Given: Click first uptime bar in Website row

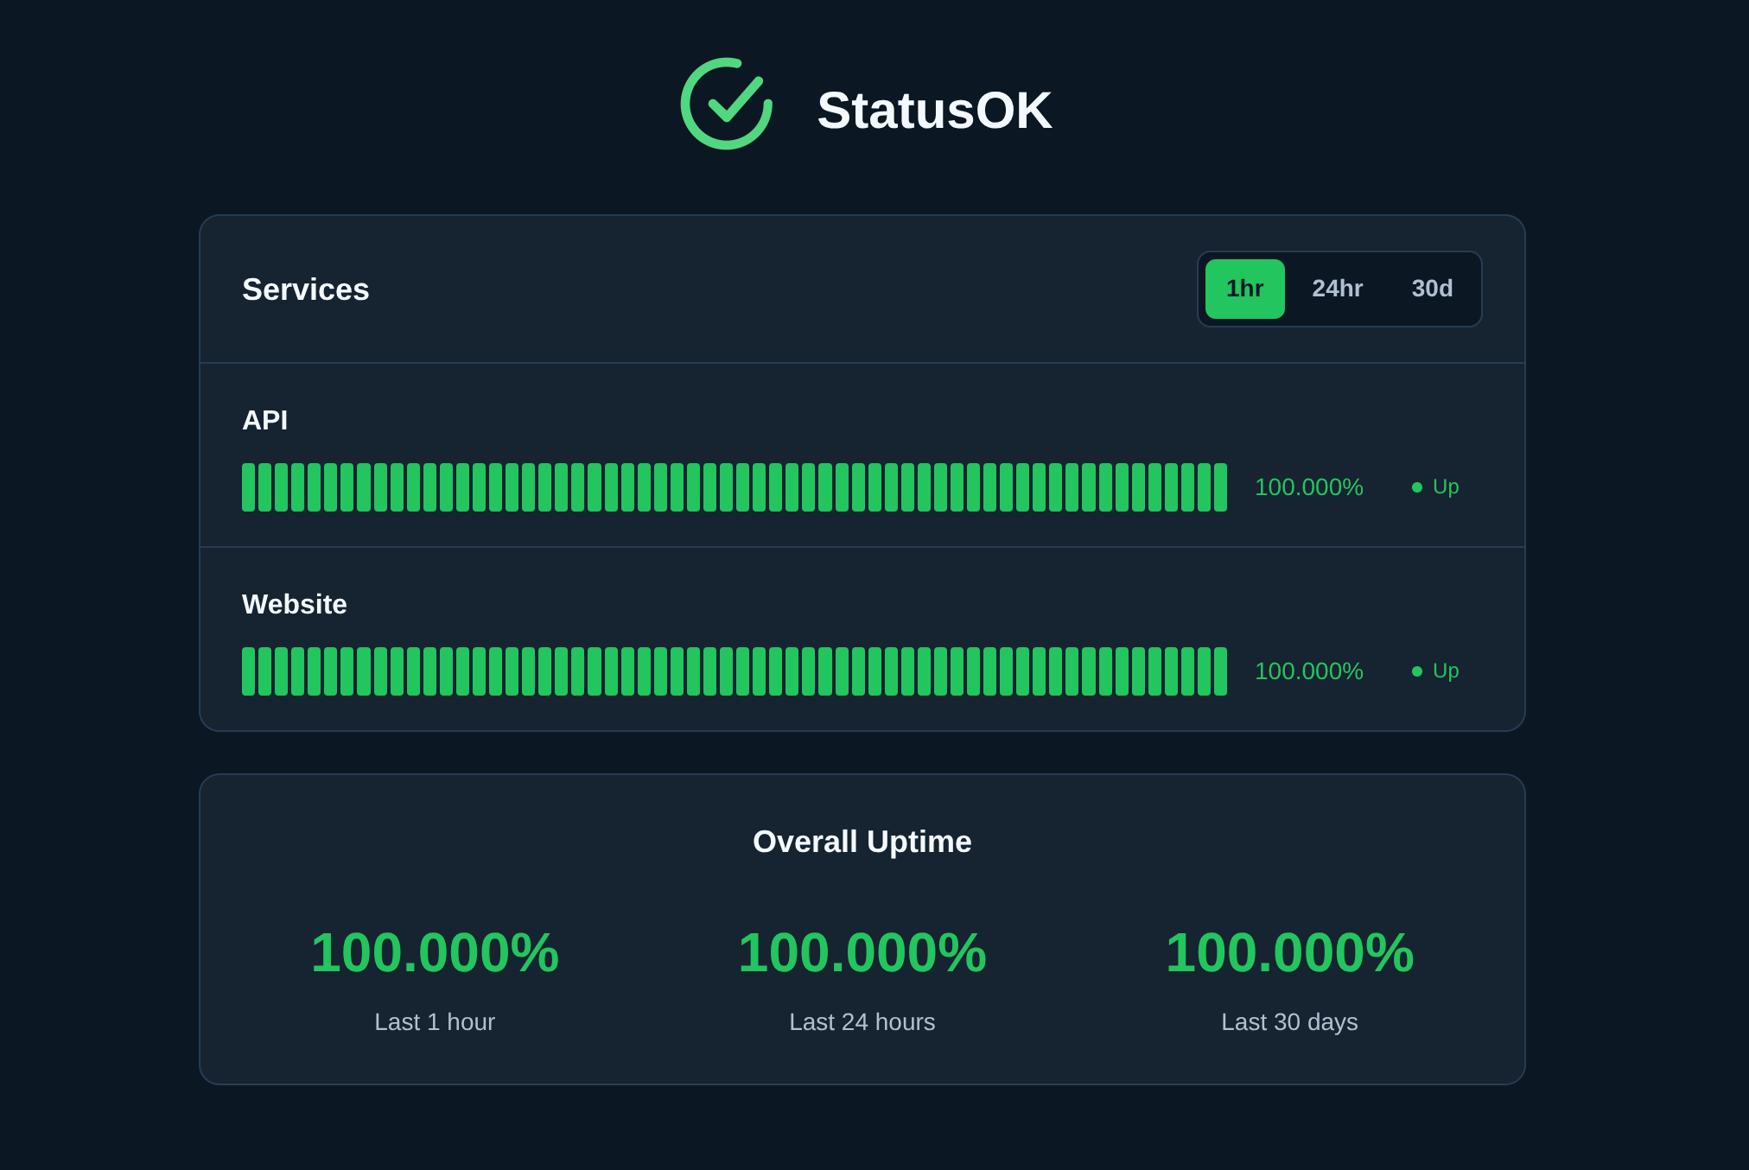Looking at the screenshot, I should [x=249, y=671].
